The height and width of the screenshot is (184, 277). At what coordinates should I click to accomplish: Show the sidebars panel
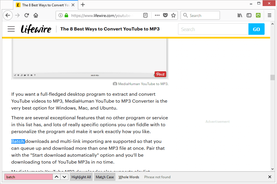point(249,16)
